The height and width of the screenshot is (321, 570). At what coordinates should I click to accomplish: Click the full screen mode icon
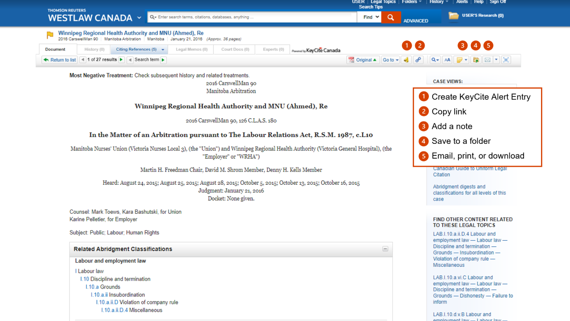tap(506, 60)
